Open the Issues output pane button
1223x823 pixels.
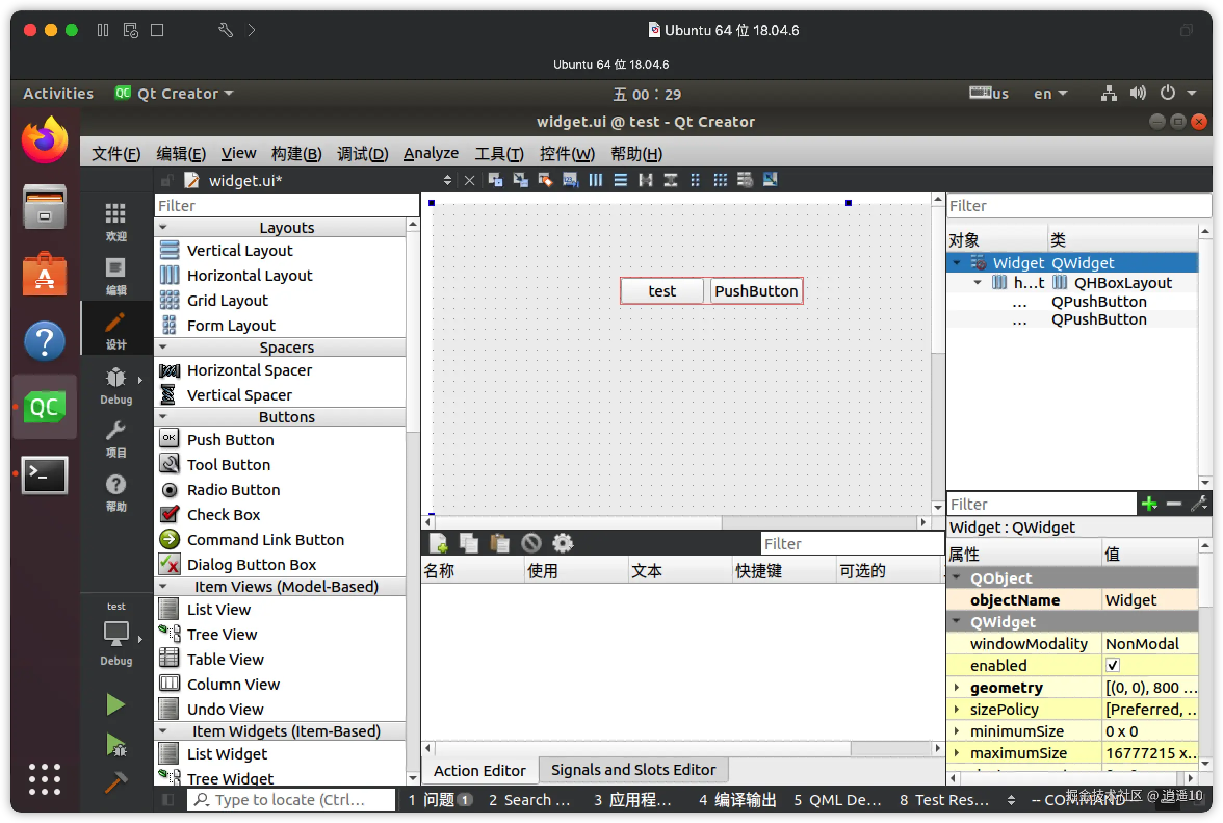coord(441,800)
